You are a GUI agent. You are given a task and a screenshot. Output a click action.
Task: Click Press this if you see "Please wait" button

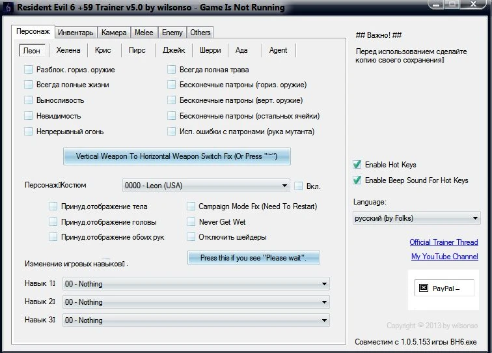click(x=254, y=258)
